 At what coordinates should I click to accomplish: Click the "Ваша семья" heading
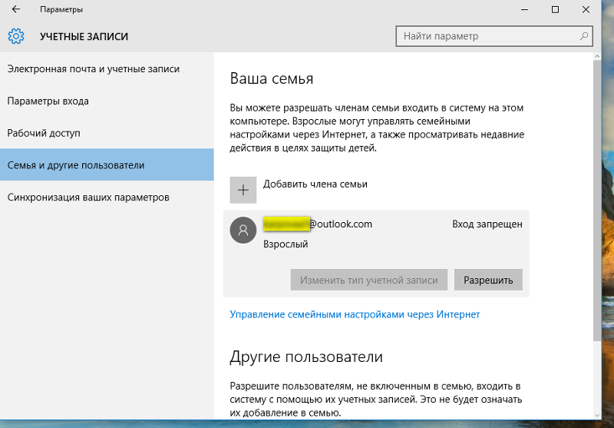tap(272, 78)
